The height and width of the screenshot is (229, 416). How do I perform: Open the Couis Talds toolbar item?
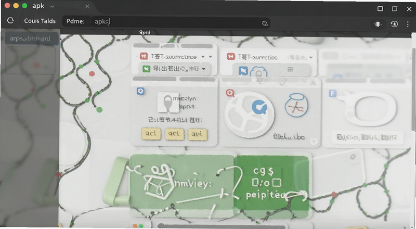40,21
